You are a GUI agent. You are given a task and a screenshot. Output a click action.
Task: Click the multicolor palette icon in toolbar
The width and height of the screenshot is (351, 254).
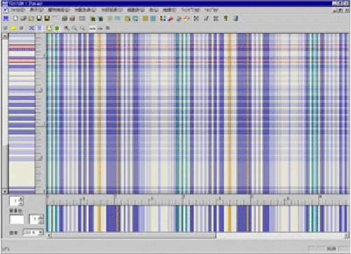[163, 18]
